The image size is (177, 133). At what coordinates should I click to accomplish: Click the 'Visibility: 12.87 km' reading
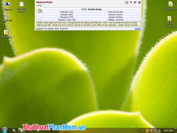coord(116,20)
